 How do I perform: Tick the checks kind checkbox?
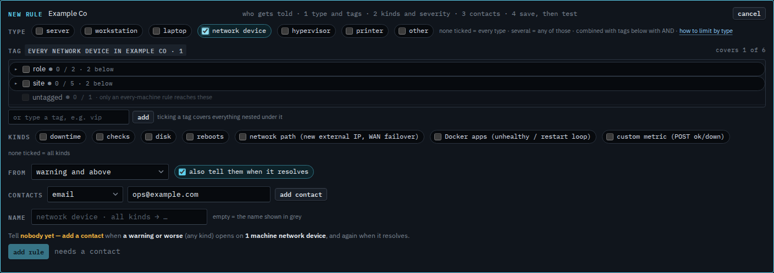pos(99,137)
